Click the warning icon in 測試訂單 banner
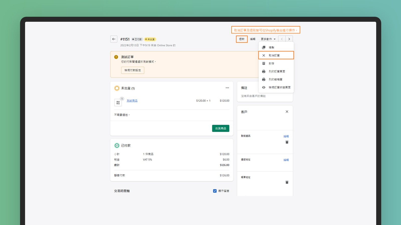 [x=116, y=57]
